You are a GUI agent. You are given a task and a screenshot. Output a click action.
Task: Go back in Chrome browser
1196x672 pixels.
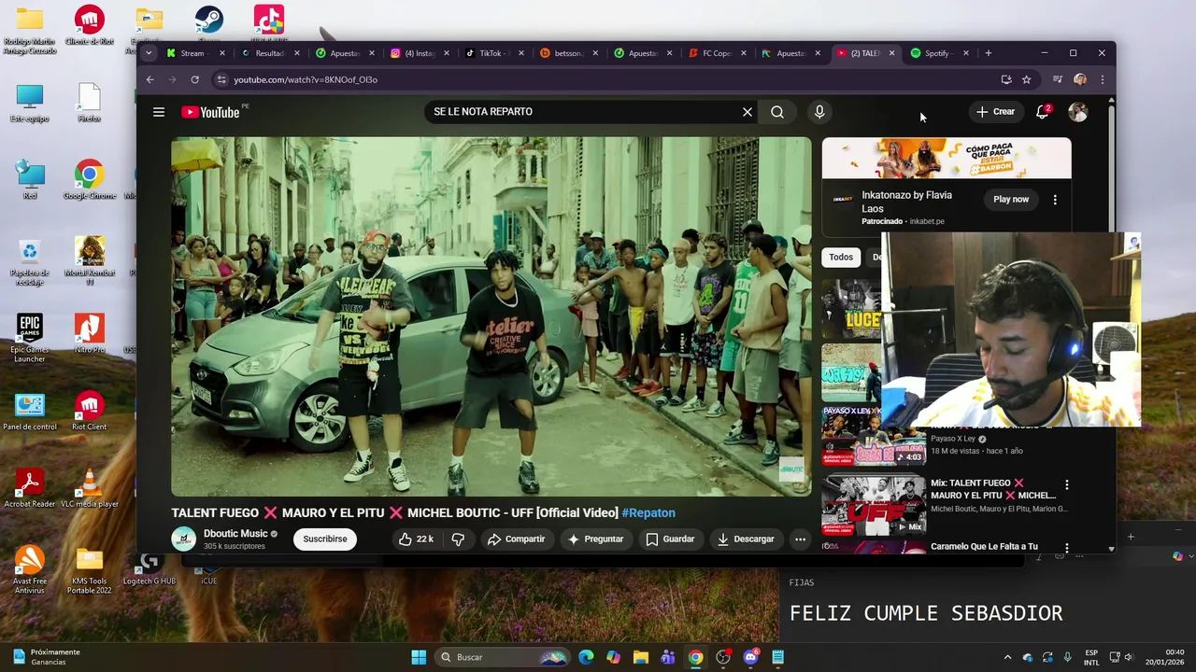(x=150, y=79)
